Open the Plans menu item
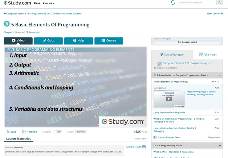Viewport: 228px width, 158px height. pyautogui.click(x=37, y=3)
